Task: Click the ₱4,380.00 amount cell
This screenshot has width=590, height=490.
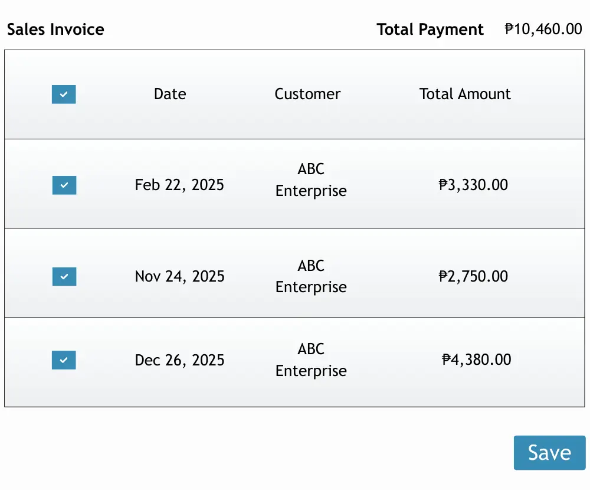Action: (476, 360)
